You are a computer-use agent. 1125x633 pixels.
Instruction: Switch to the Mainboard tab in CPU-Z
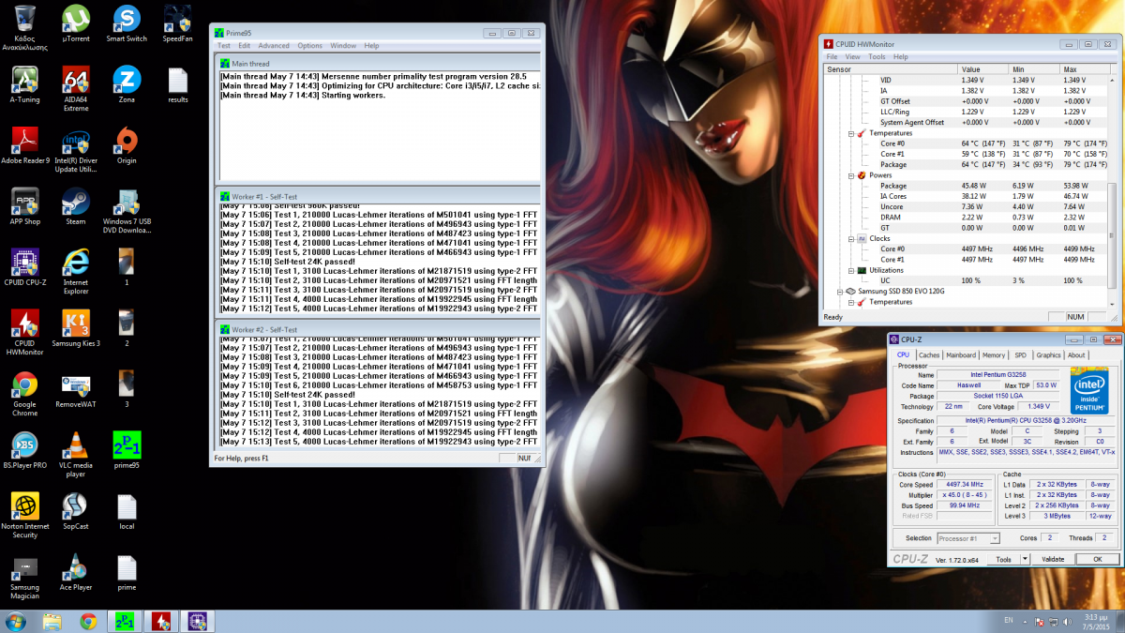point(961,355)
